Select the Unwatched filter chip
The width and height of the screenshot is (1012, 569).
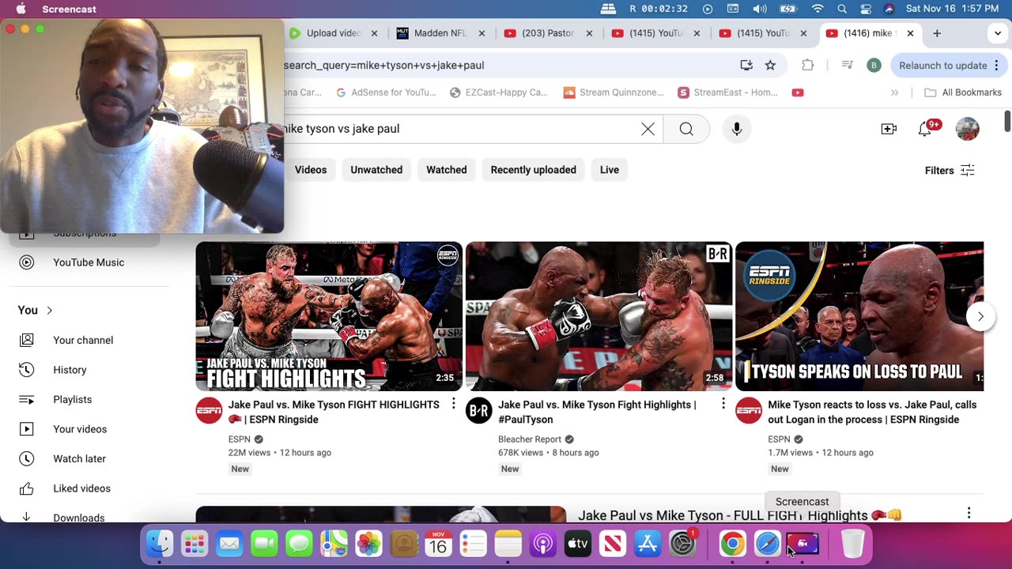pyautogui.click(x=376, y=170)
